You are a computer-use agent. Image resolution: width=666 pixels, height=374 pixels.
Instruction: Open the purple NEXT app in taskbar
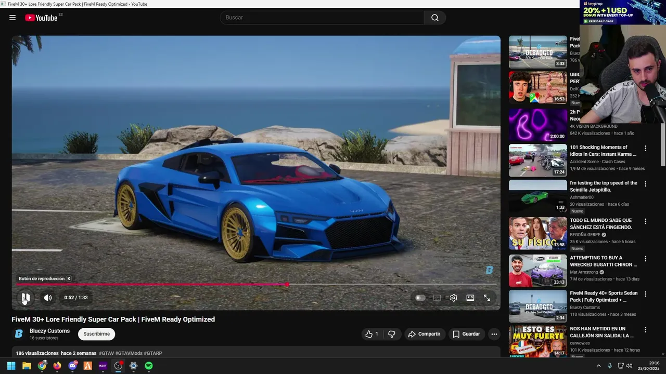(103, 366)
